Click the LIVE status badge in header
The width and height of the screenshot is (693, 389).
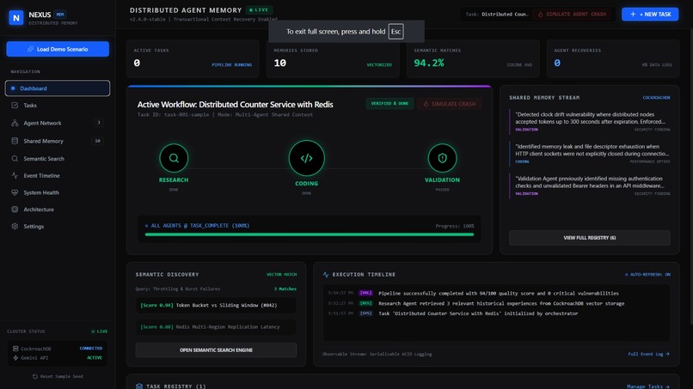(259, 9)
